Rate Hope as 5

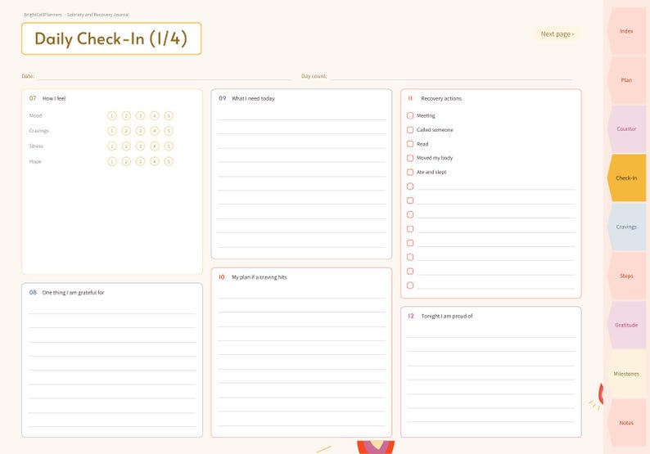[169, 161]
